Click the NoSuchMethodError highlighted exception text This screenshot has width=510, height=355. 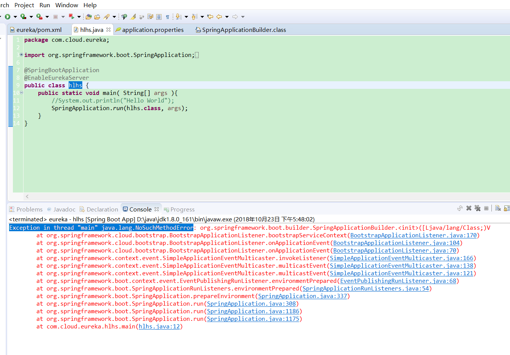click(101, 228)
